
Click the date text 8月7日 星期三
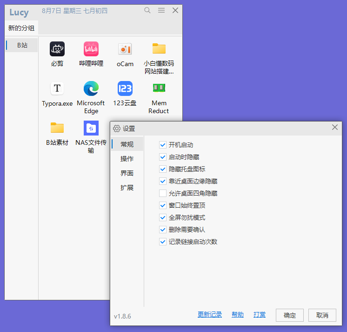click(x=61, y=11)
